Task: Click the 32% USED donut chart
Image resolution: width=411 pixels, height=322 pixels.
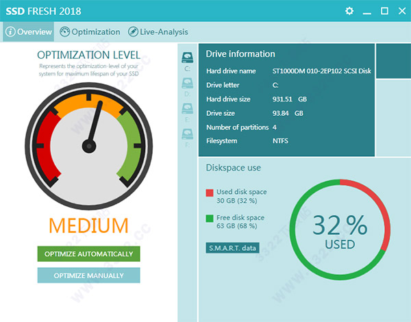Action: pos(339,232)
